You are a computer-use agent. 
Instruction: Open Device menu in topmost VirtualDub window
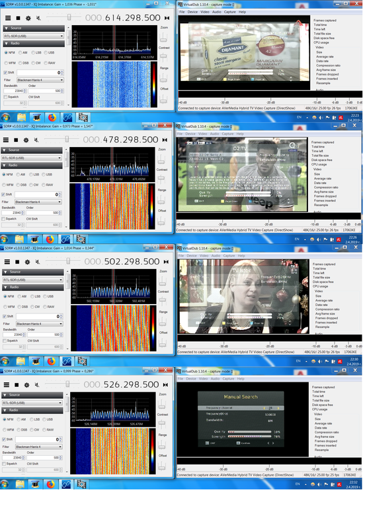point(192,12)
